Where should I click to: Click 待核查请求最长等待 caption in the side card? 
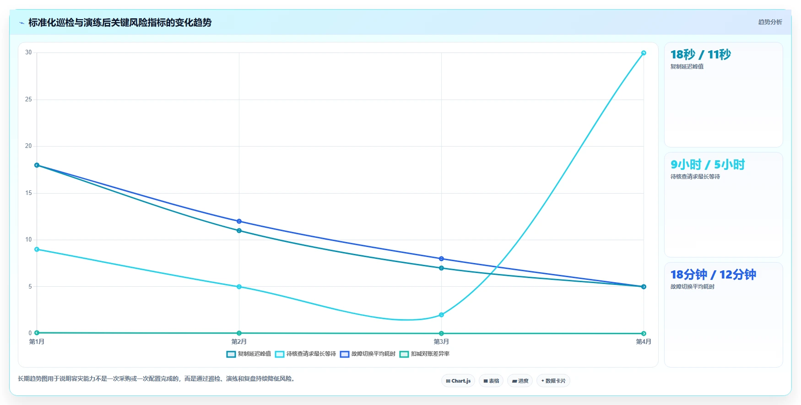pos(695,177)
